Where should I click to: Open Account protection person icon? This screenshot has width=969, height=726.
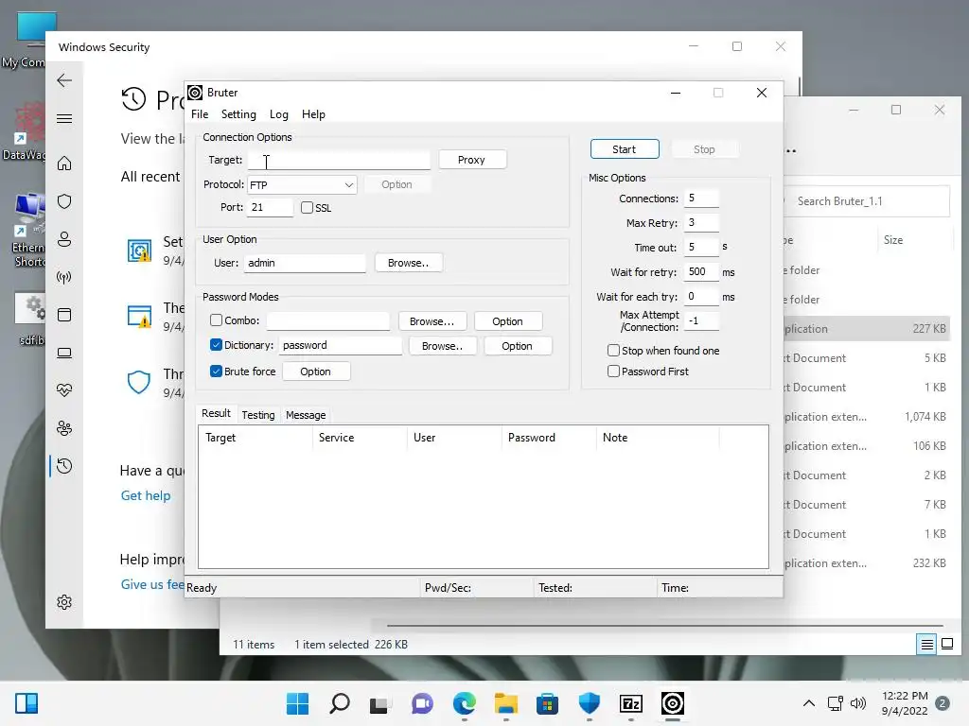64,239
